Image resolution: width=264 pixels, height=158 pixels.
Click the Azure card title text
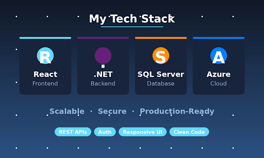click(x=219, y=74)
